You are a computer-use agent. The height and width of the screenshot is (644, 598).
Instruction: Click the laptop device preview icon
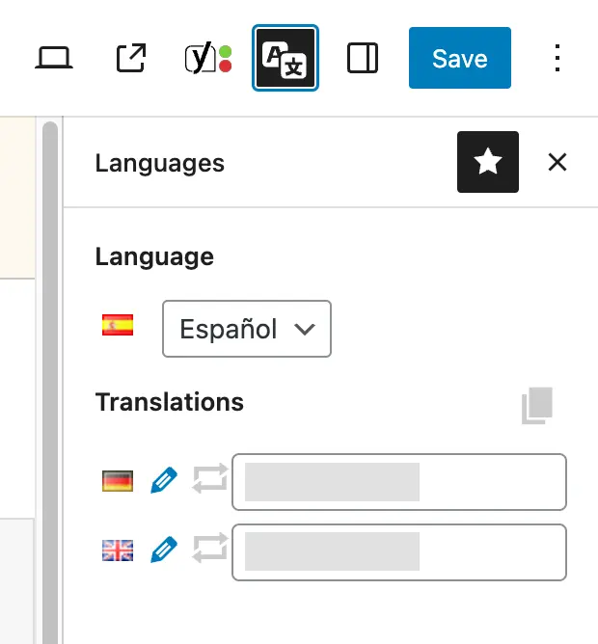tap(54, 59)
